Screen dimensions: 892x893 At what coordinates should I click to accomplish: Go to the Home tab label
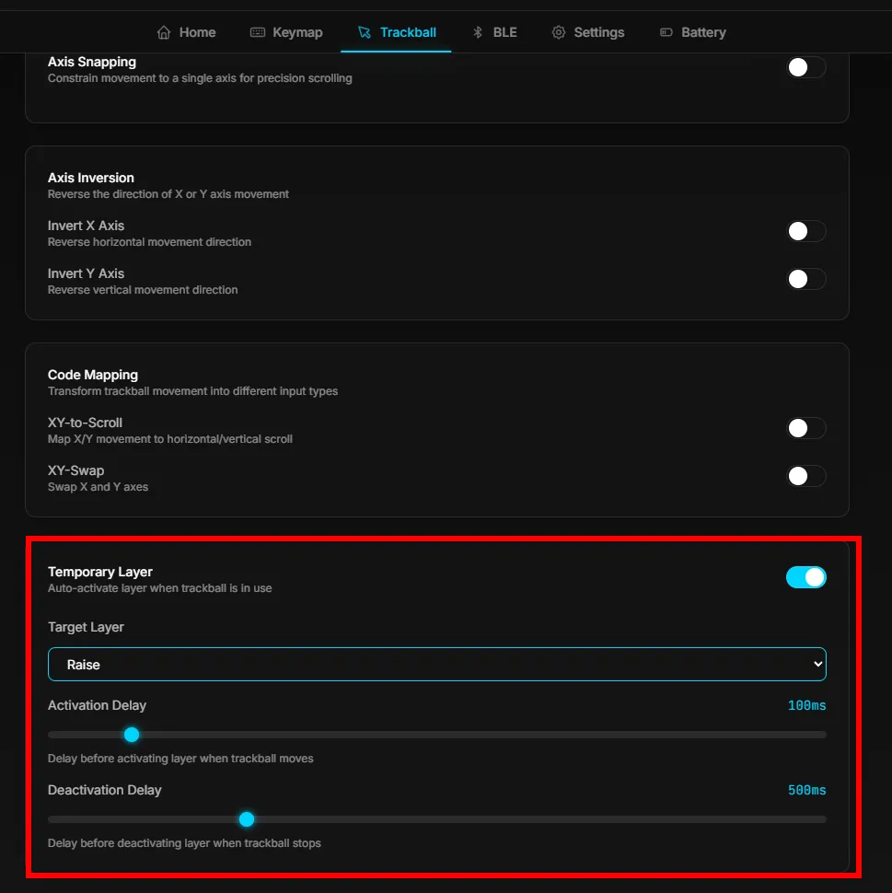[197, 32]
